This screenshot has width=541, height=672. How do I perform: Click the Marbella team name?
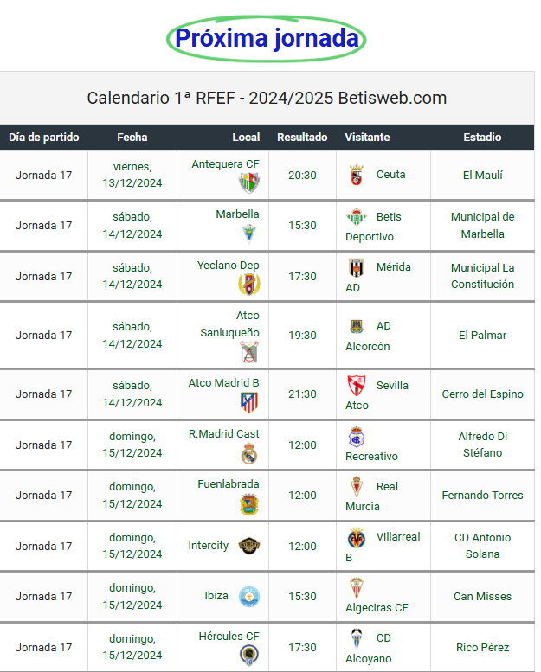[237, 214]
